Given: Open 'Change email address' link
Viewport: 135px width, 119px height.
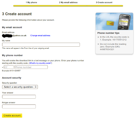Looking at the screenshot, I should coord(40,36).
